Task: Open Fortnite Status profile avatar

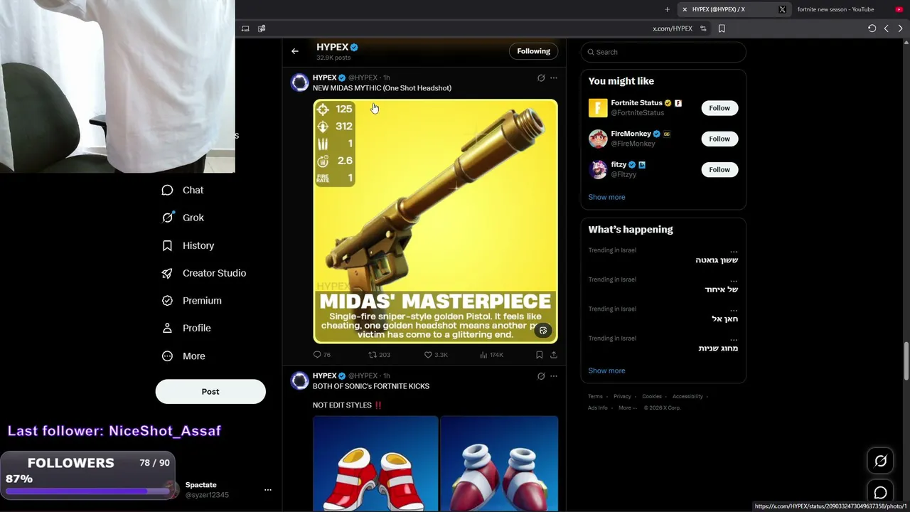Action: pos(598,107)
